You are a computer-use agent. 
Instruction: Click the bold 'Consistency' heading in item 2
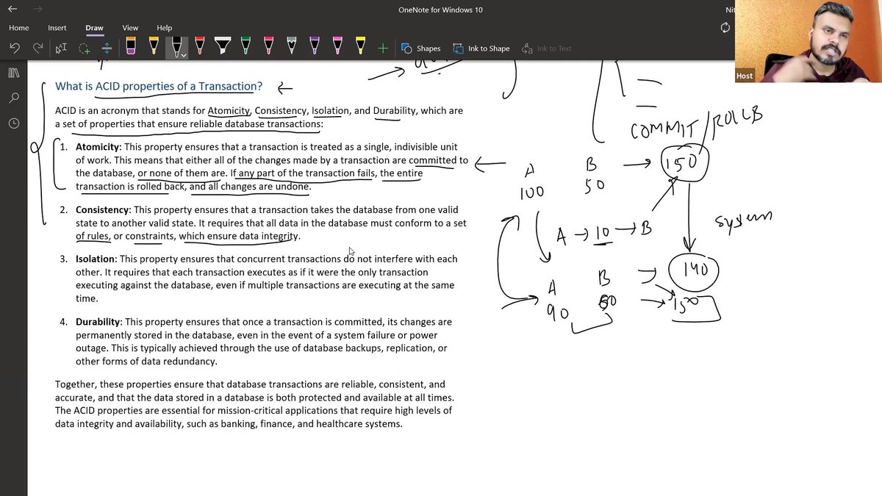(102, 209)
